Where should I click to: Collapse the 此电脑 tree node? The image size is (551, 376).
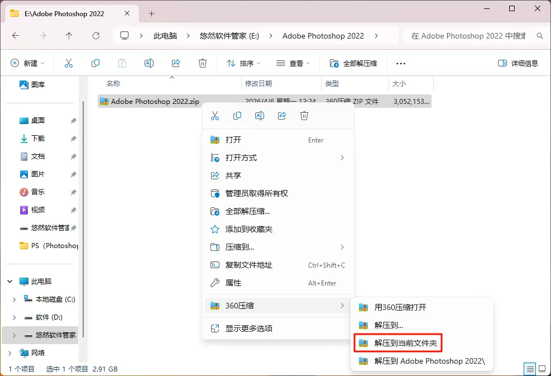coord(10,282)
